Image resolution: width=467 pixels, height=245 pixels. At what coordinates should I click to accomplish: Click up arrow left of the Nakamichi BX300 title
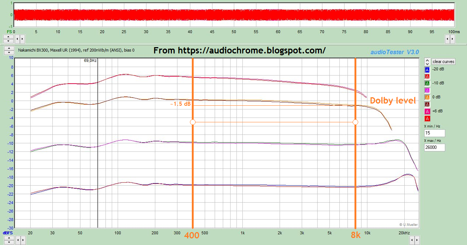[x=9, y=48]
